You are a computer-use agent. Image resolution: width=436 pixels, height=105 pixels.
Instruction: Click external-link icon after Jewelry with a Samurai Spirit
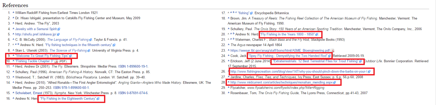click(59, 29)
